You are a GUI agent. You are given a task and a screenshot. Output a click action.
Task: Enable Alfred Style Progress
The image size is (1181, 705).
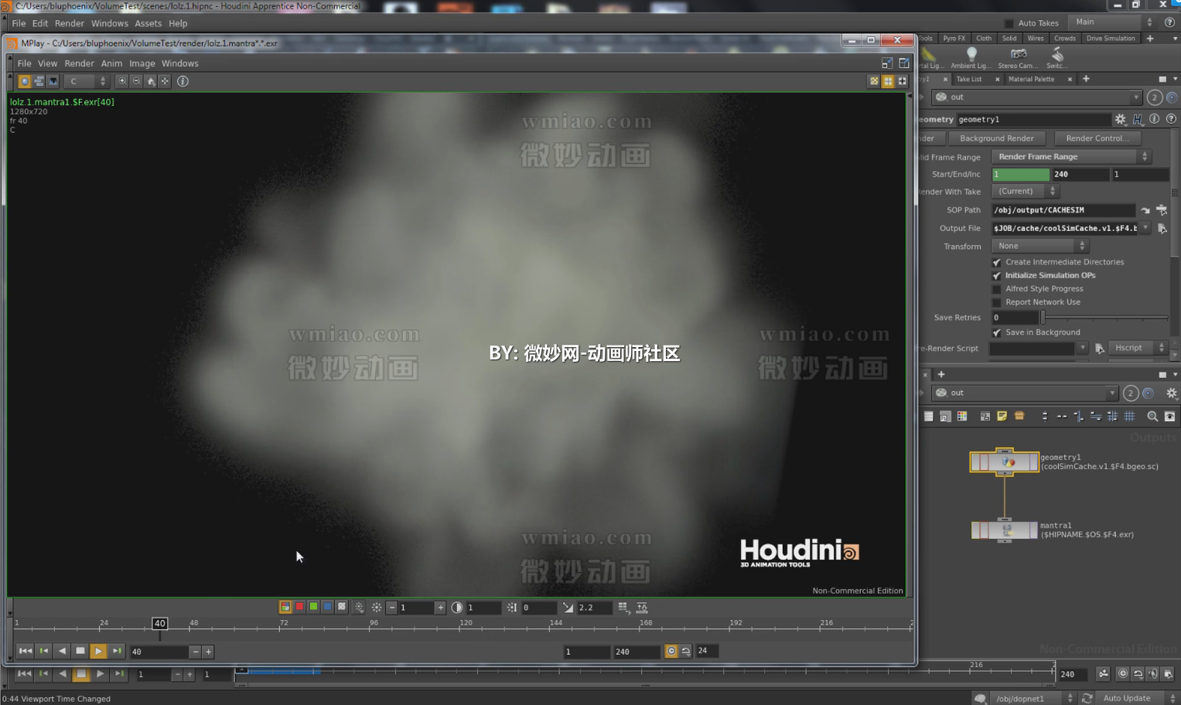(x=998, y=288)
